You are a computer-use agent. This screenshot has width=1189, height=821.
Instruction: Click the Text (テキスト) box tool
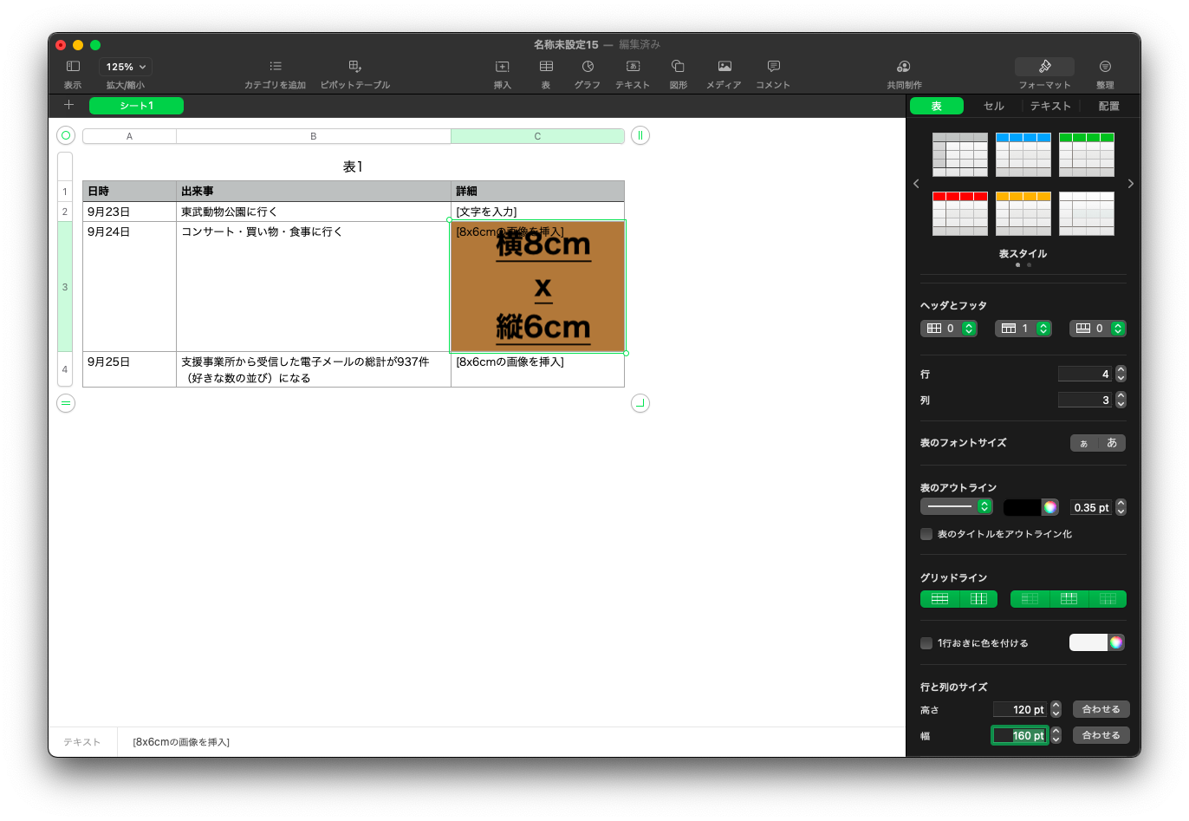[x=633, y=67]
